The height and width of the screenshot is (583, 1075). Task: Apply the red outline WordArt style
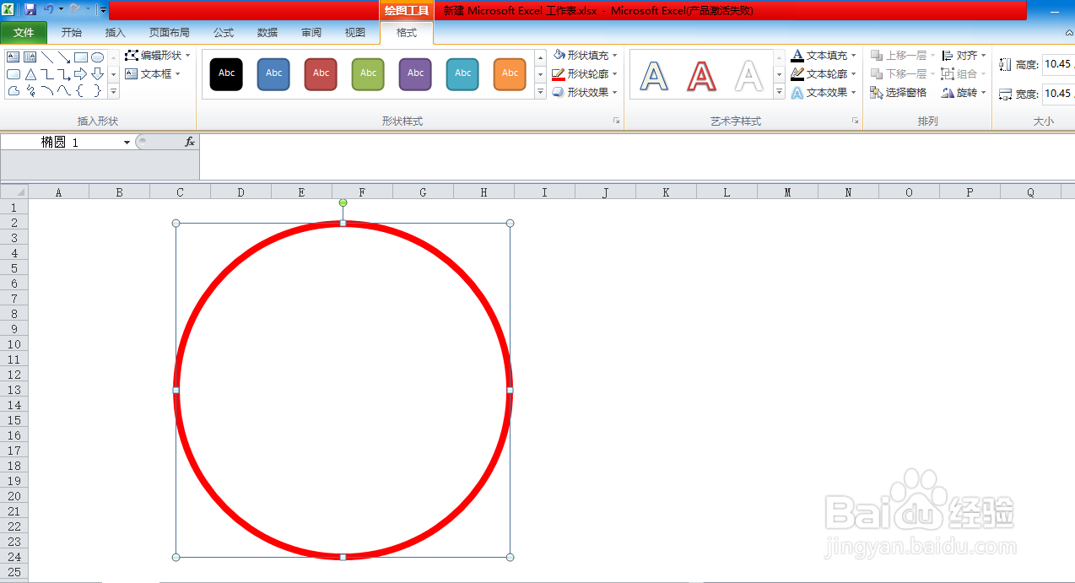701,75
